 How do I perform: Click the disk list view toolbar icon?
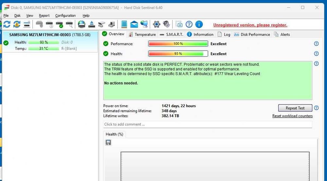click(27, 25)
